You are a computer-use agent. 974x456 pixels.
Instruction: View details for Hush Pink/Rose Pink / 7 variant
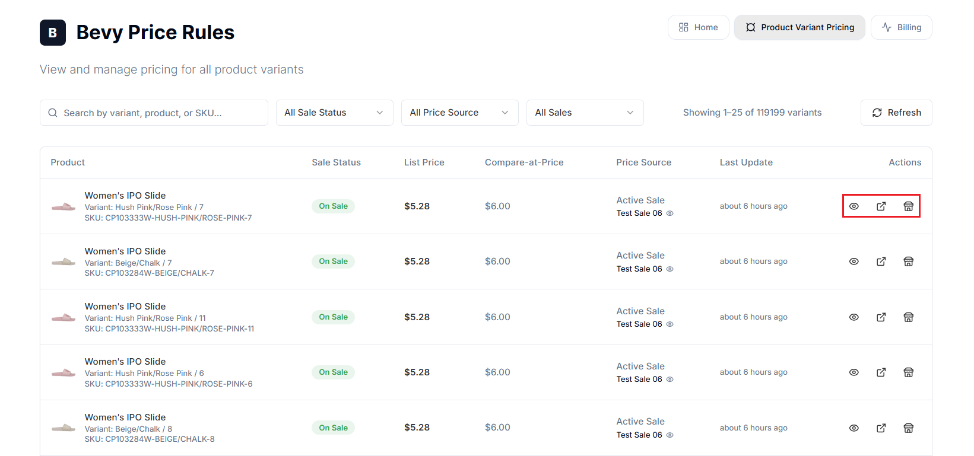pos(854,206)
